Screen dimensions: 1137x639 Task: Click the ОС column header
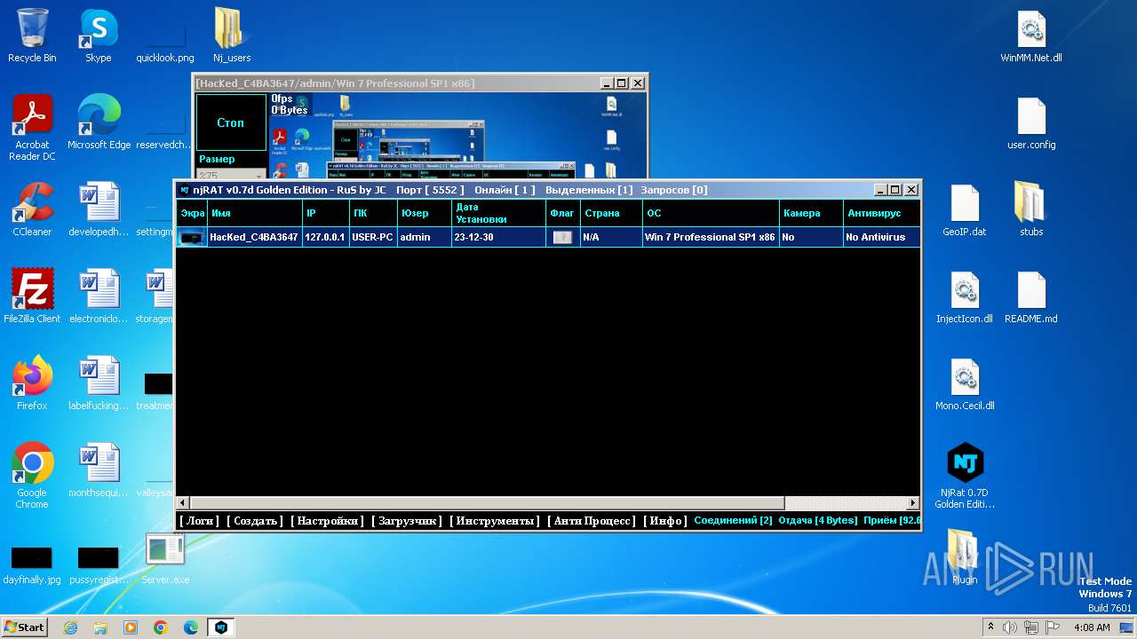[712, 213]
